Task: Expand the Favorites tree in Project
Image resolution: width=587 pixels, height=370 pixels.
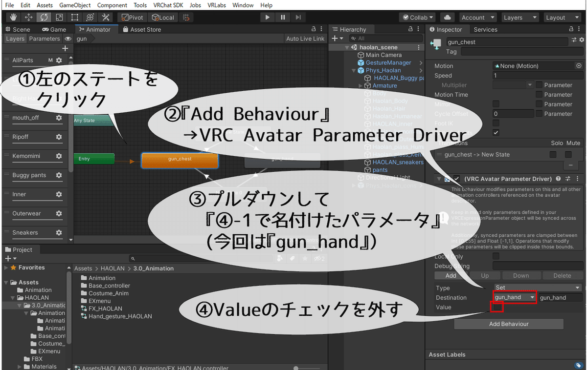Action: tap(6, 267)
